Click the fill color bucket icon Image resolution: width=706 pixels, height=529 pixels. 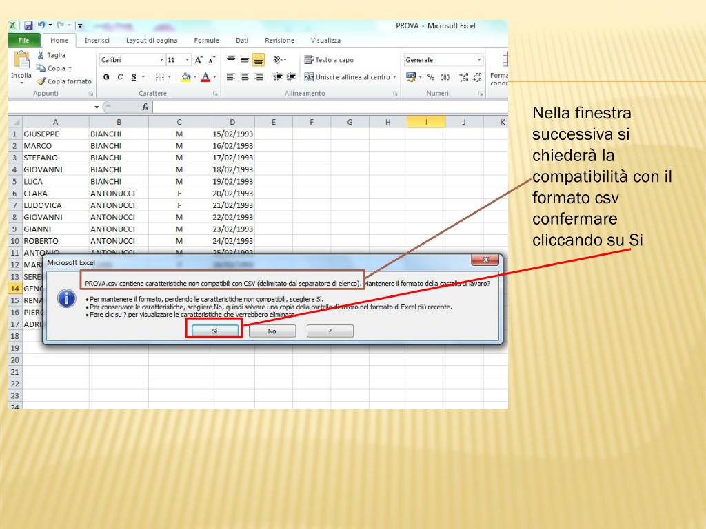tap(186, 77)
